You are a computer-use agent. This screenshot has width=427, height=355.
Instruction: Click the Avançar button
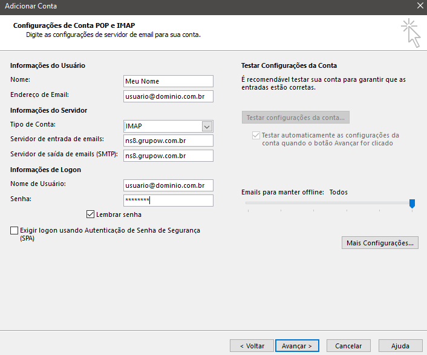coord(297,346)
